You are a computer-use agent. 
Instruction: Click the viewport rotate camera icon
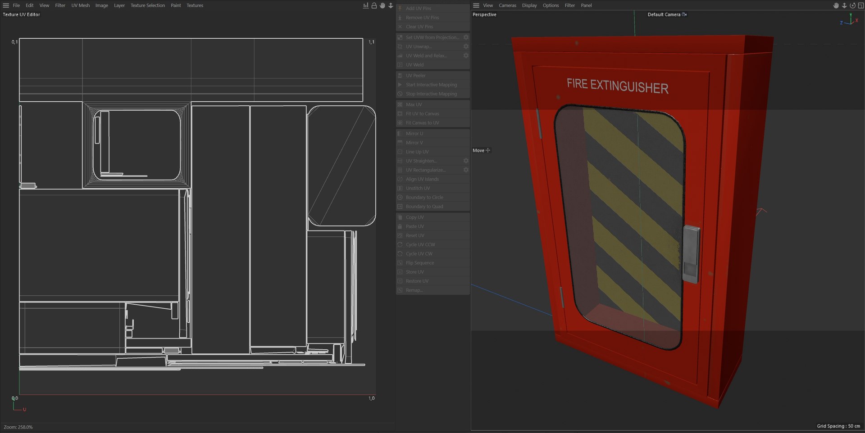(852, 5)
